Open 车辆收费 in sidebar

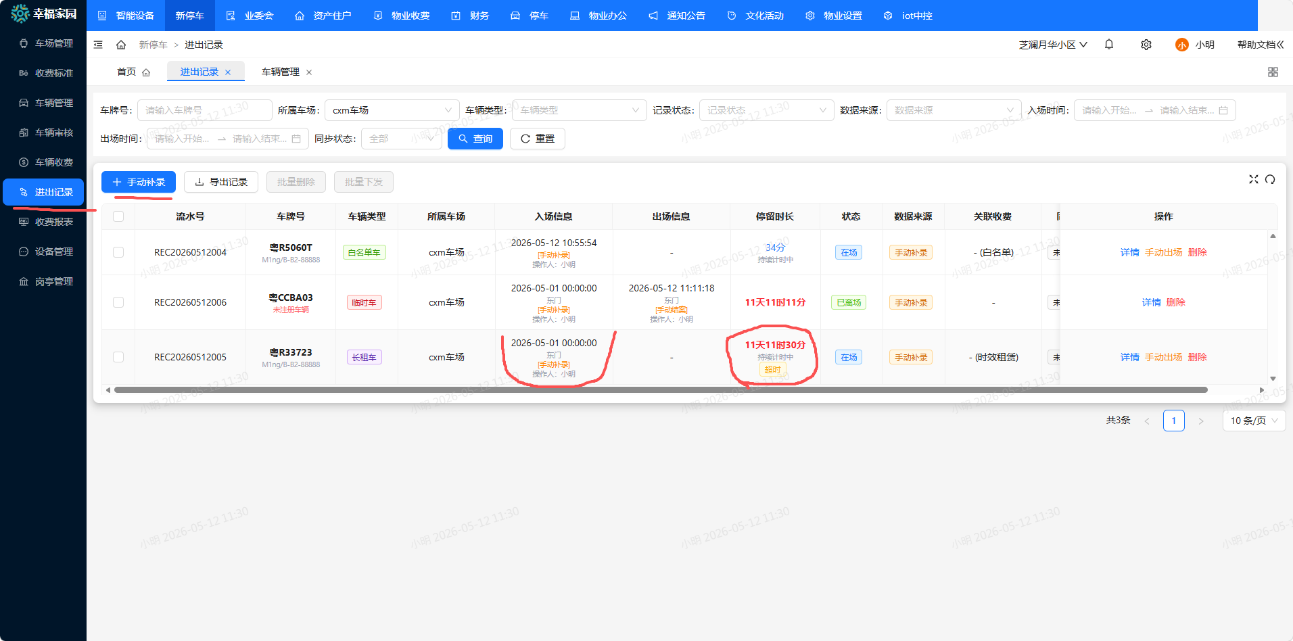(45, 162)
